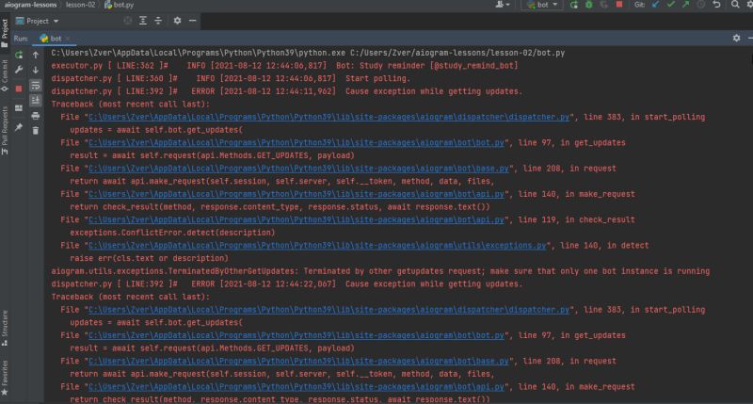Open exceptions.py link, line 140 detect
The width and height of the screenshot is (753, 404).
(x=317, y=246)
